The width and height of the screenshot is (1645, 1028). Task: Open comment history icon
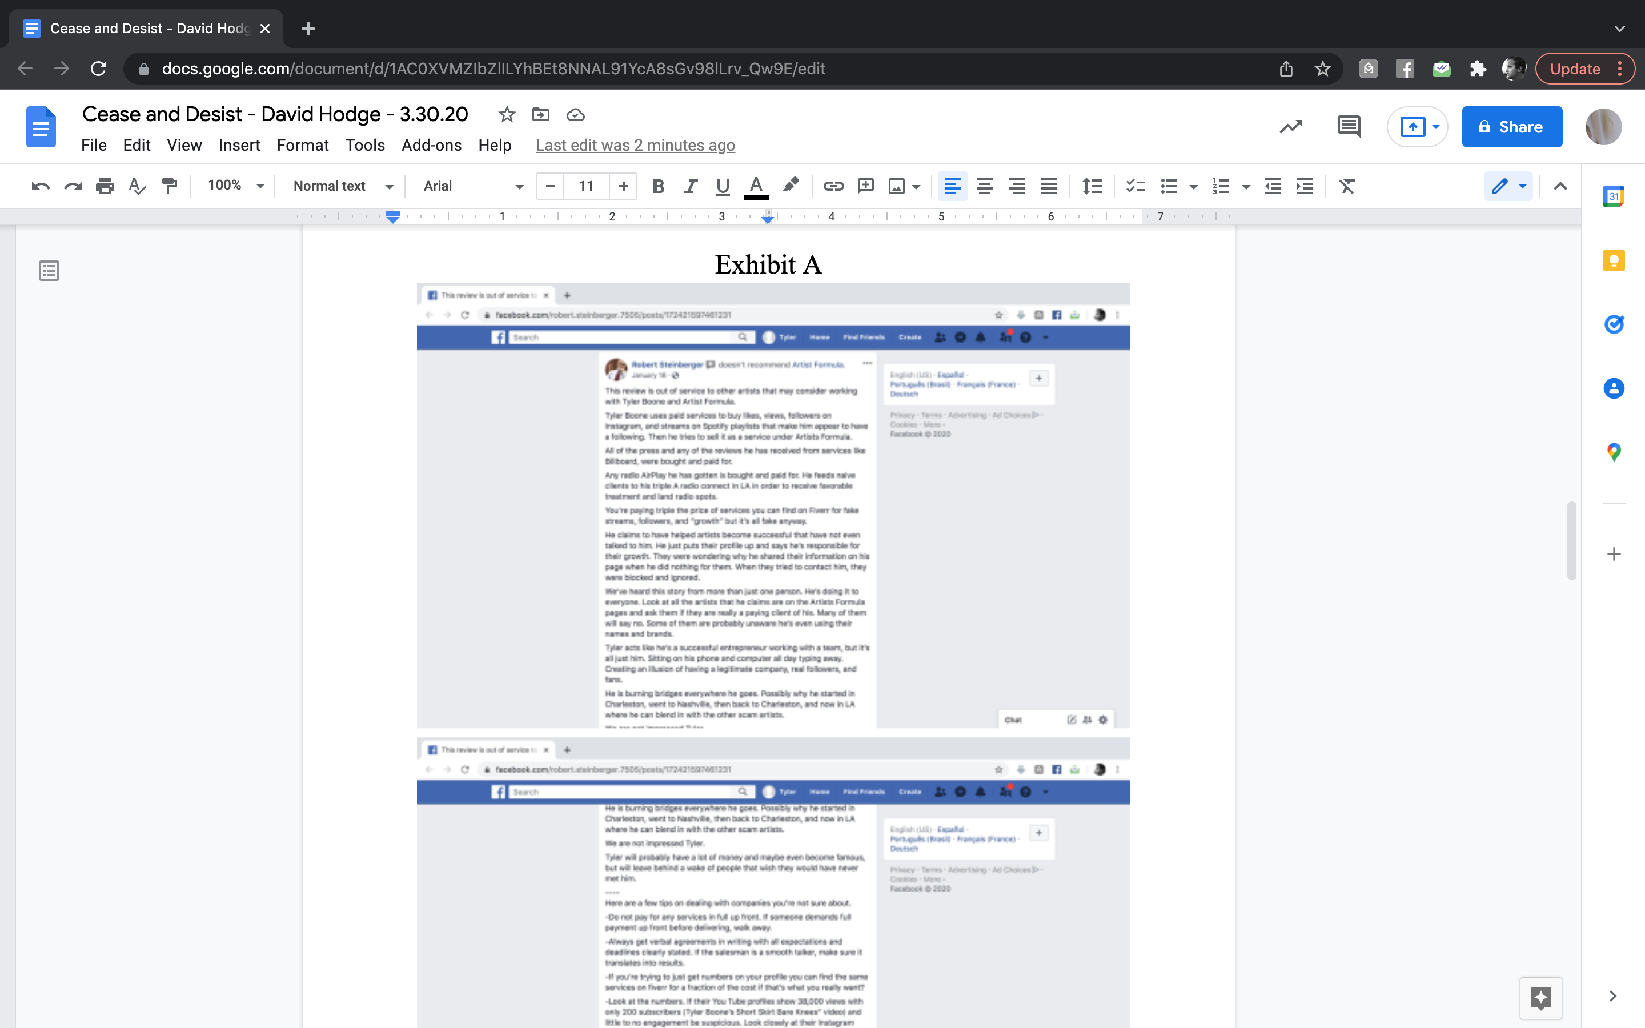pyautogui.click(x=1349, y=126)
